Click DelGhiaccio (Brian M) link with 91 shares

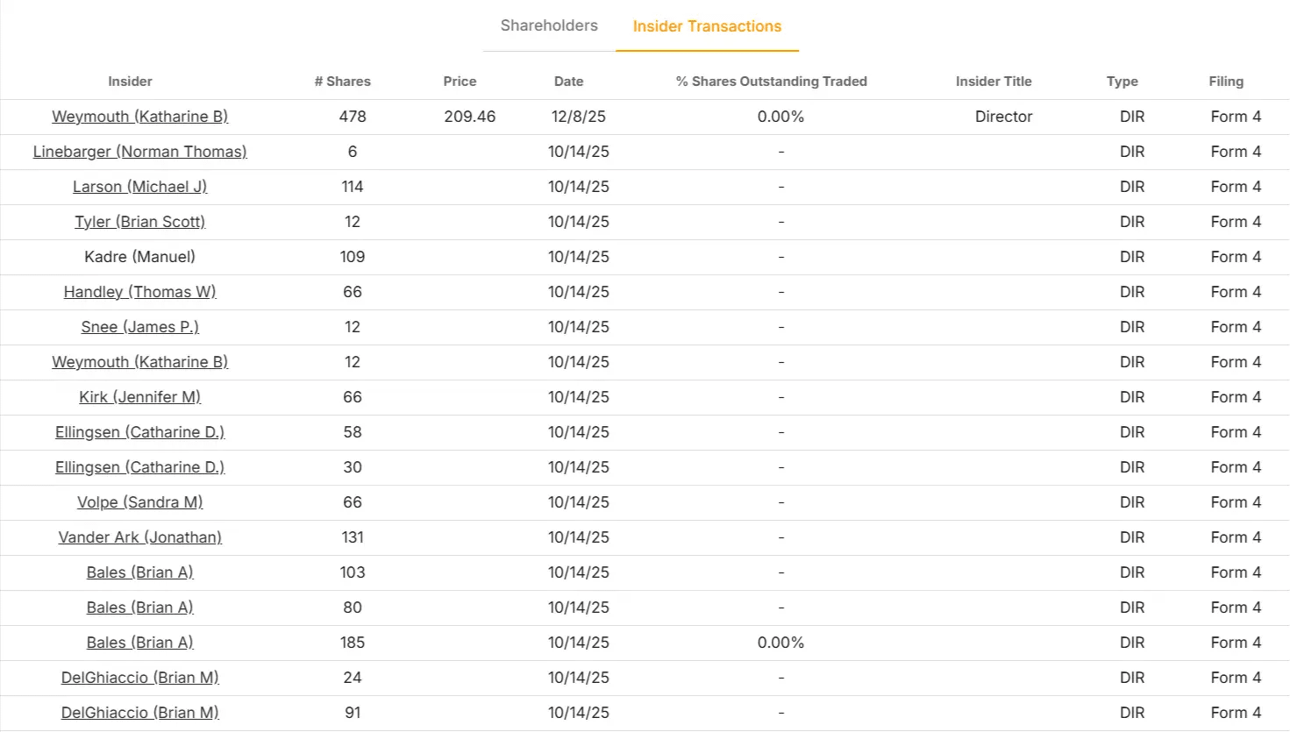139,713
